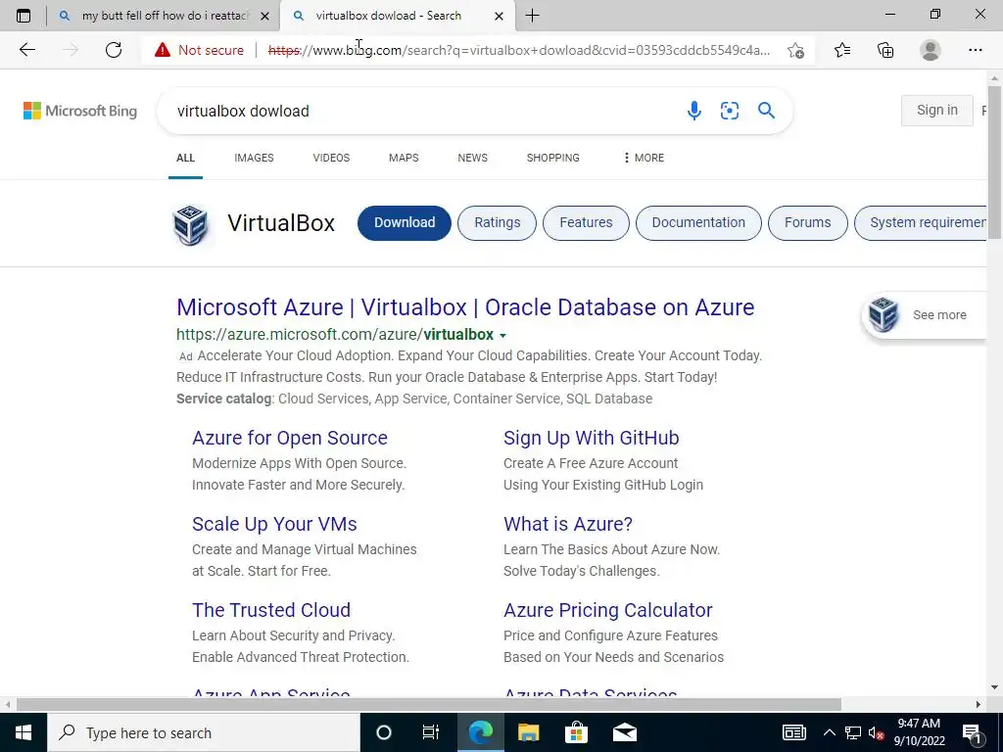
Task: Open Mail app from taskbar
Action: [625, 732]
